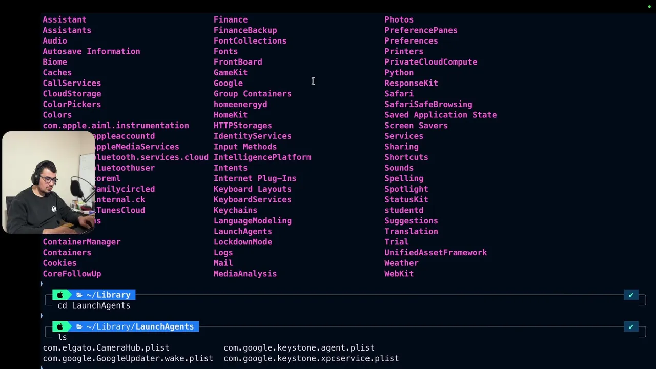Click the Finance directory entry
The width and height of the screenshot is (656, 369).
231,19
